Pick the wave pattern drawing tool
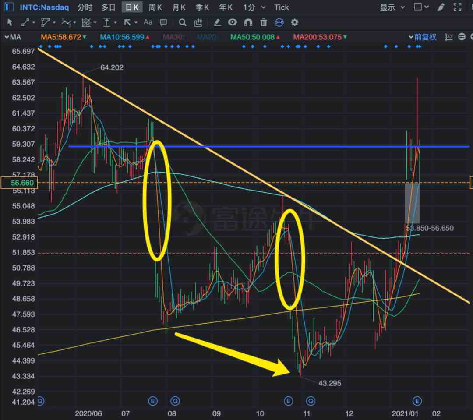Viewport: 473px width, 420px height. coord(66,22)
